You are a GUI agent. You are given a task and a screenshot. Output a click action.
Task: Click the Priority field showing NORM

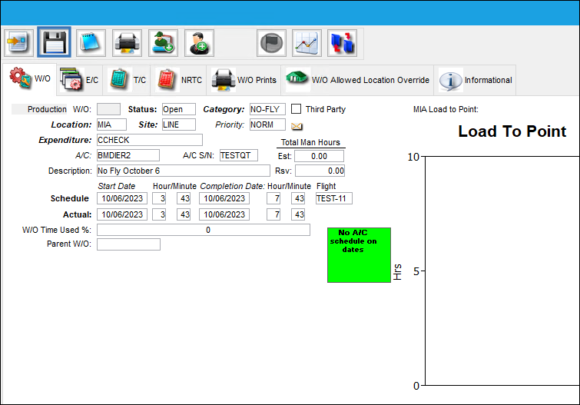click(267, 124)
